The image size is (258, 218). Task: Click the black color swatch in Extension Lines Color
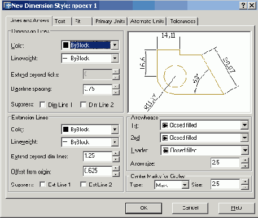[65, 130]
